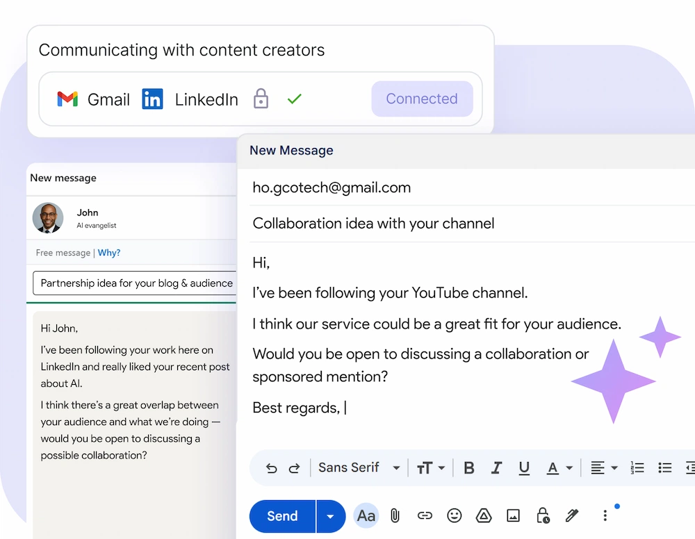
Task: Click the Connected button
Action: point(422,99)
